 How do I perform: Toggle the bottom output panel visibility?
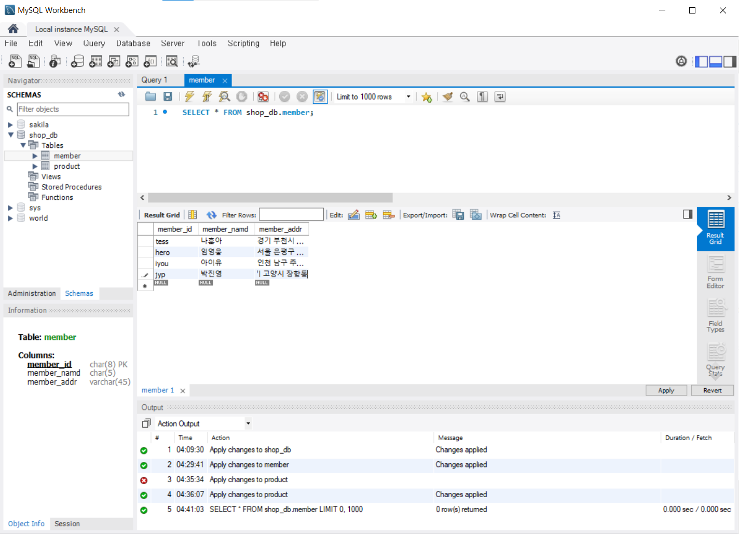(716, 61)
